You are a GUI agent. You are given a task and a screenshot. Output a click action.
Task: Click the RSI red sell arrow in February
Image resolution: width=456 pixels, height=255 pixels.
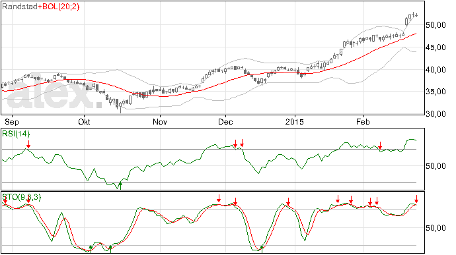click(x=380, y=146)
